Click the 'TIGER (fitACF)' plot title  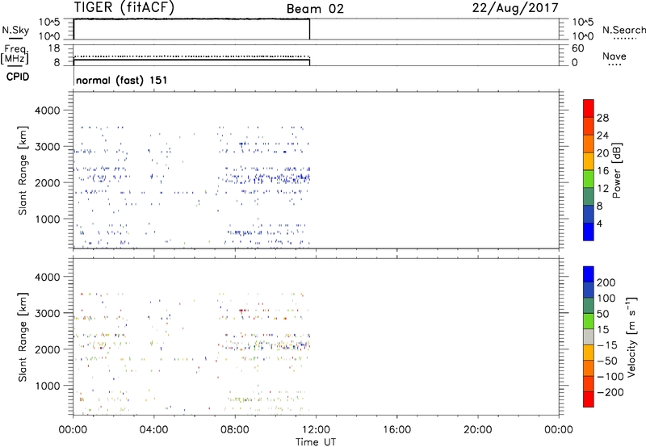(124, 7)
